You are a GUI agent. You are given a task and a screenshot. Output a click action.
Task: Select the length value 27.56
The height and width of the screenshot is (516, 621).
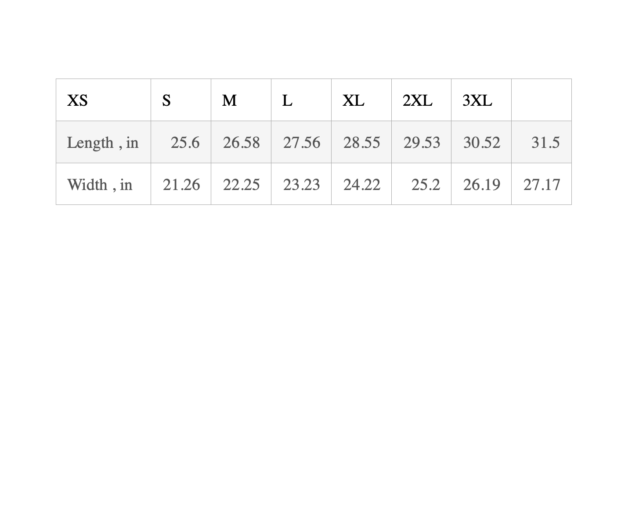click(301, 143)
